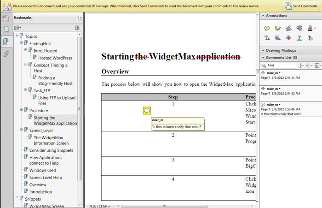
Task: Collapse the Bookmarks pane
Action: tap(80, 18)
